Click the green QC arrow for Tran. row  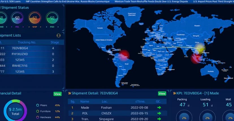159,119
